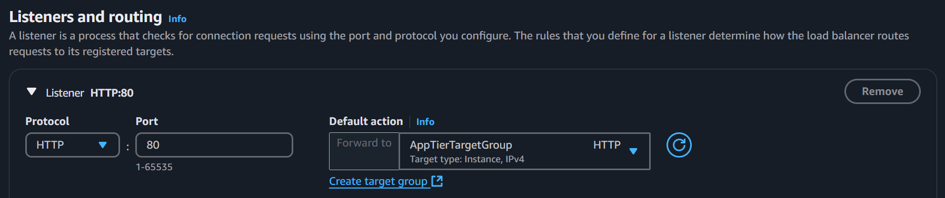Image resolution: width=945 pixels, height=198 pixels.
Task: Click the arrow beside HTTP in target group selector
Action: [633, 151]
